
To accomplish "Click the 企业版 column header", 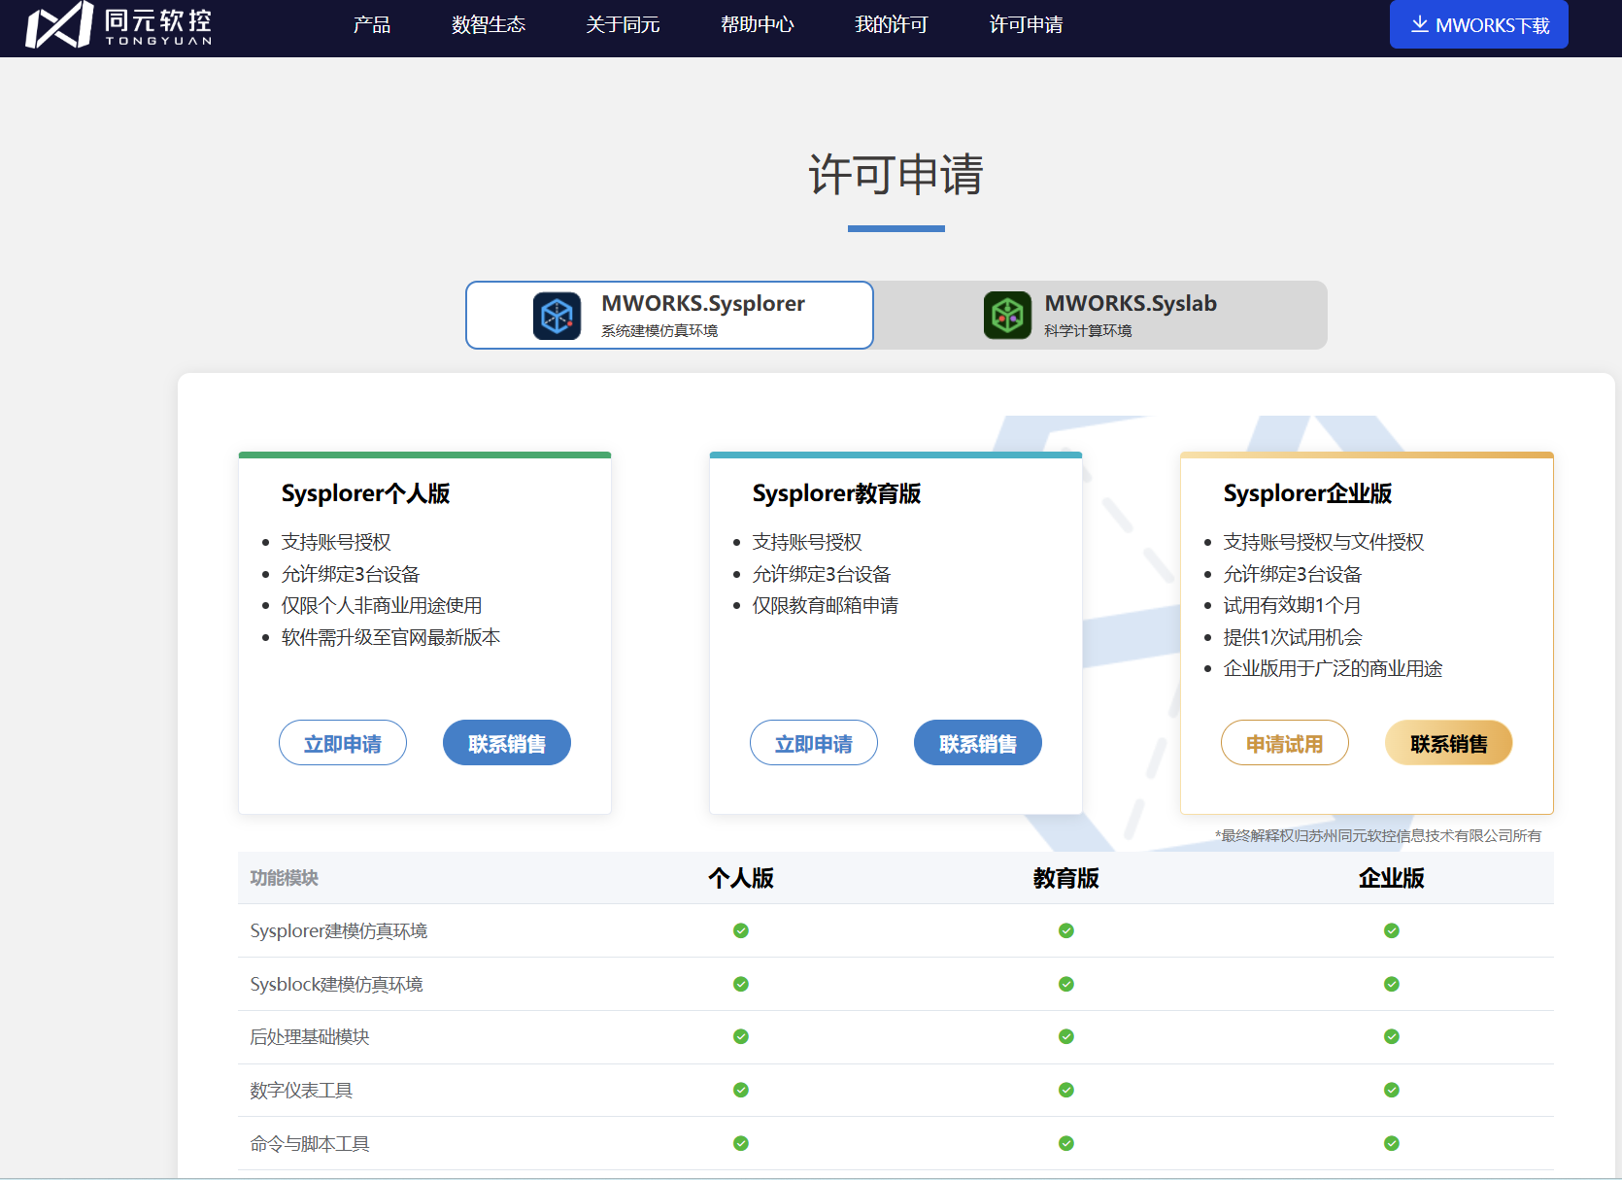I will point(1392,878).
